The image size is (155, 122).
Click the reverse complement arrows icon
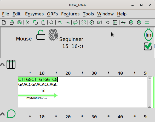pyautogui.click(x=76, y=22)
